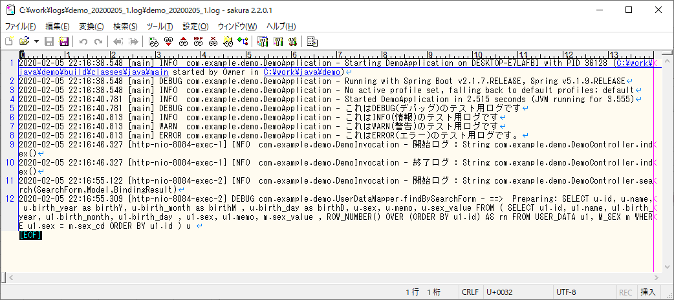This screenshot has width=674, height=300.
Task: Click the last toolbar list-panel icon
Action: (312, 41)
